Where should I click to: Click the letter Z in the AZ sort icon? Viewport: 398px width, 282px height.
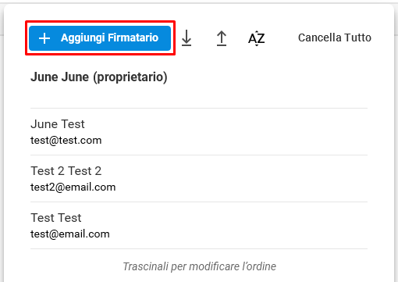[261, 39]
